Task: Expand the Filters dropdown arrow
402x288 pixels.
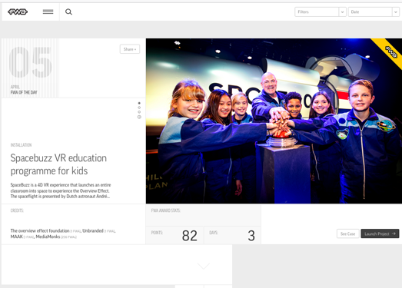Action: coord(343,12)
